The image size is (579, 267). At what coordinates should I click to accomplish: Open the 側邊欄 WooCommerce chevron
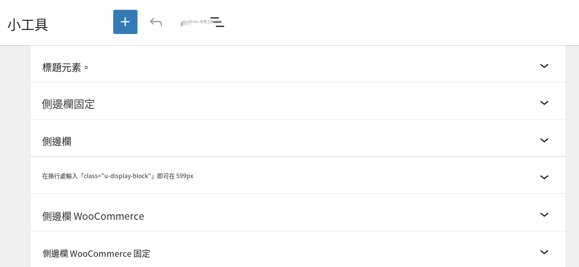coord(544,215)
